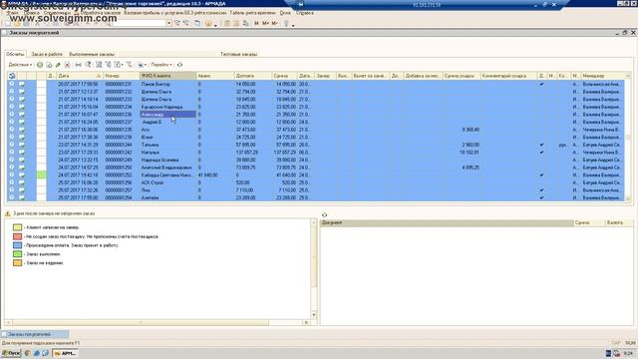The height and width of the screenshot is (359, 638).
Task: Switch to the Выполненные заказы tab
Action: coord(92,54)
